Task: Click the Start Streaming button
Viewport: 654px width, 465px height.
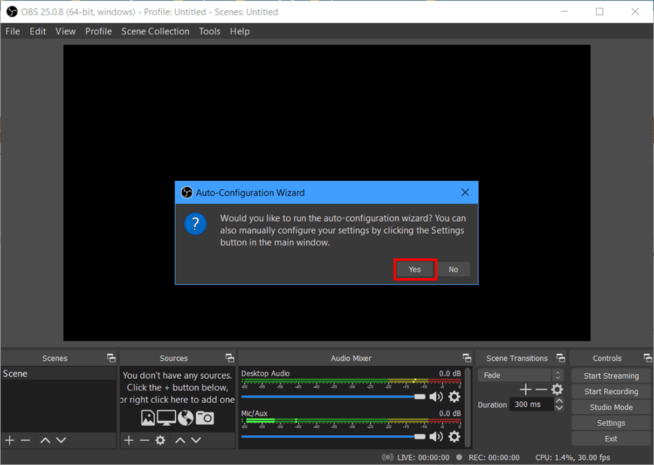Action: [611, 375]
